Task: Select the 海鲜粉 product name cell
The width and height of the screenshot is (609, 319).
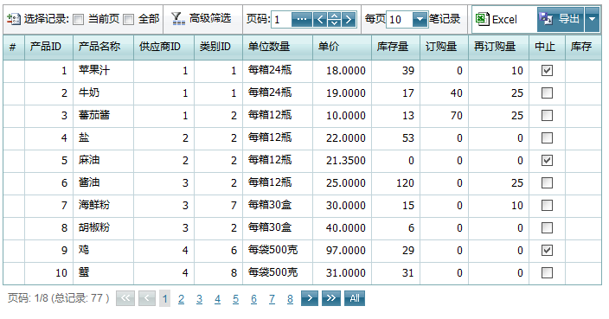Action: (x=103, y=206)
